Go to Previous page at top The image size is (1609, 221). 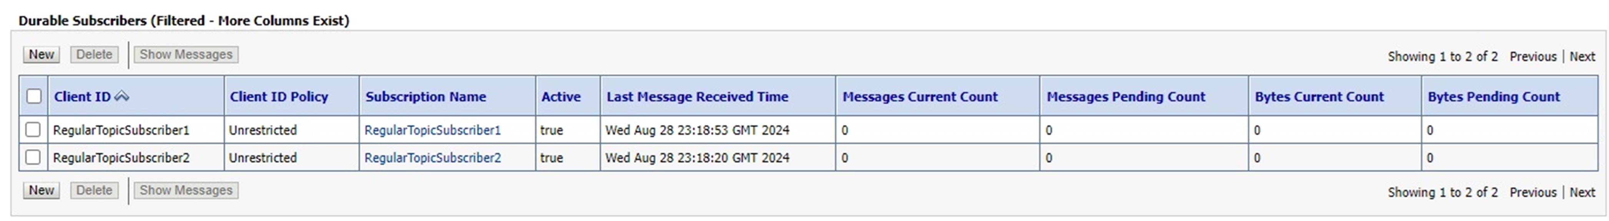click(x=1533, y=57)
